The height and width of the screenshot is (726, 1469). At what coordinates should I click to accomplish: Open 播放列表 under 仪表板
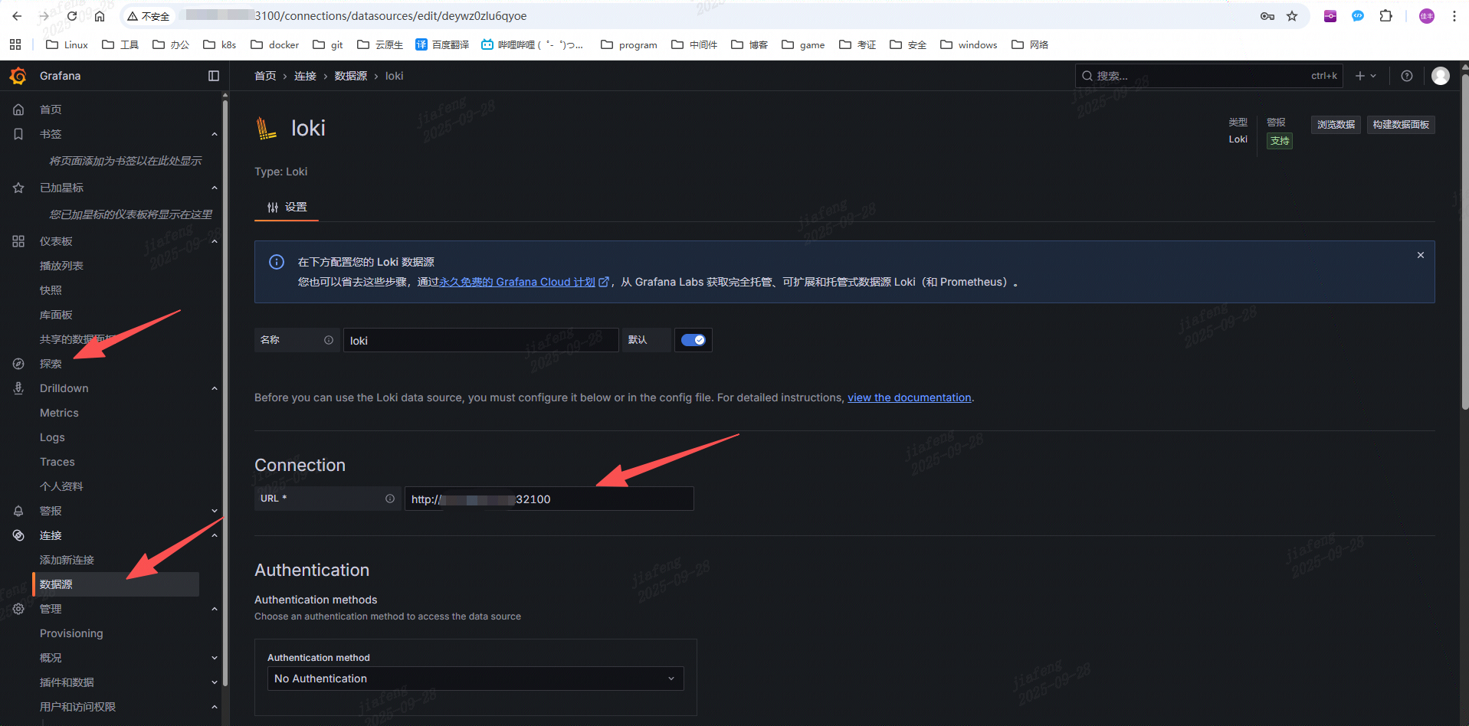pyautogui.click(x=61, y=266)
